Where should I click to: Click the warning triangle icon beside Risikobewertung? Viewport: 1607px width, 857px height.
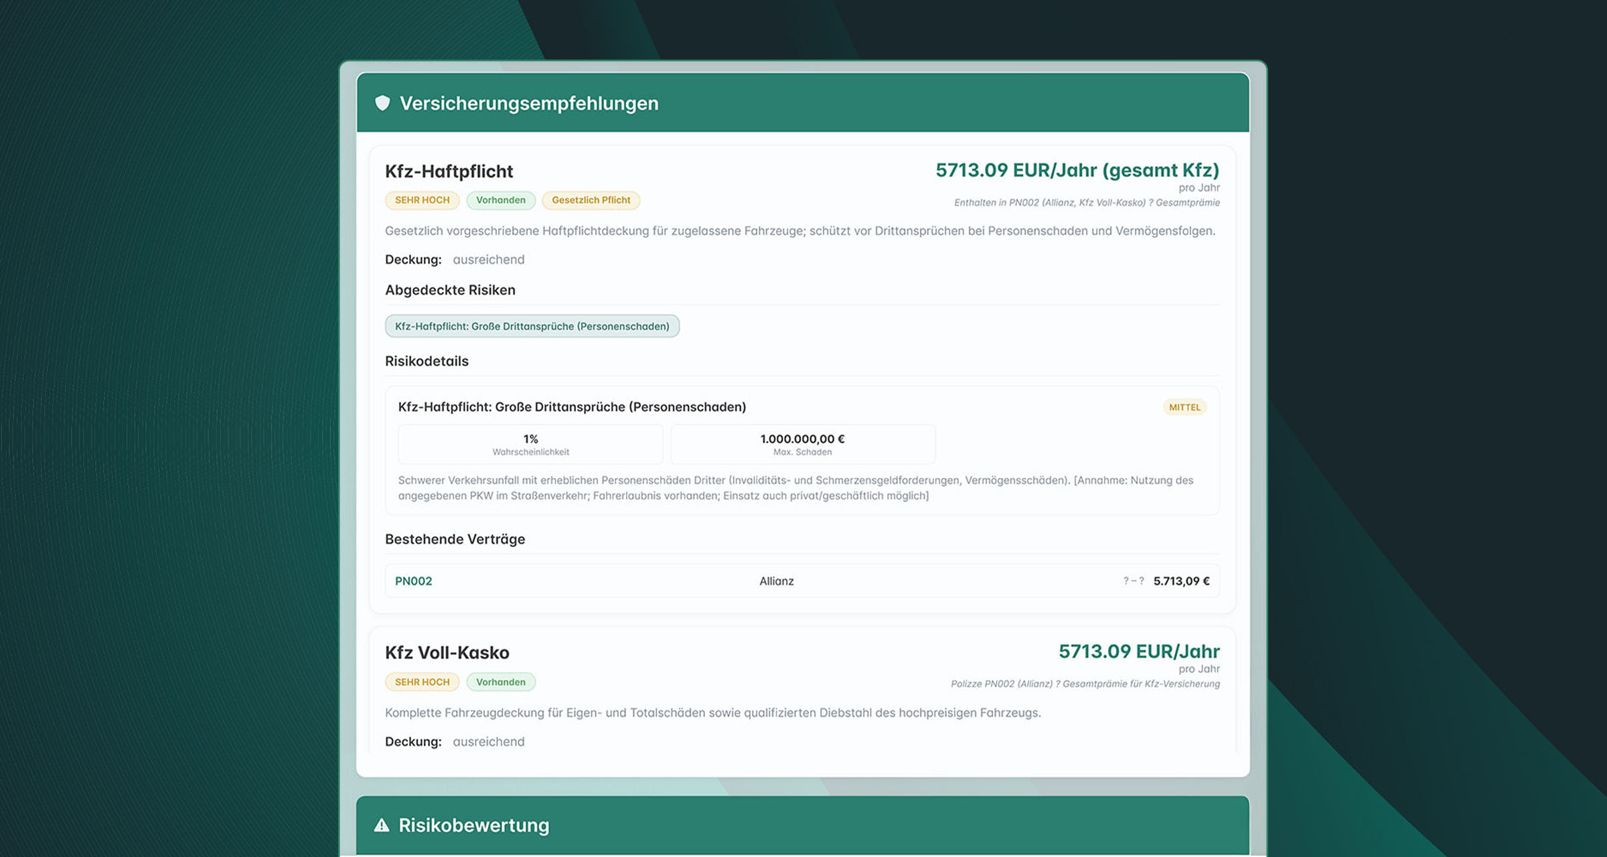pyautogui.click(x=382, y=825)
